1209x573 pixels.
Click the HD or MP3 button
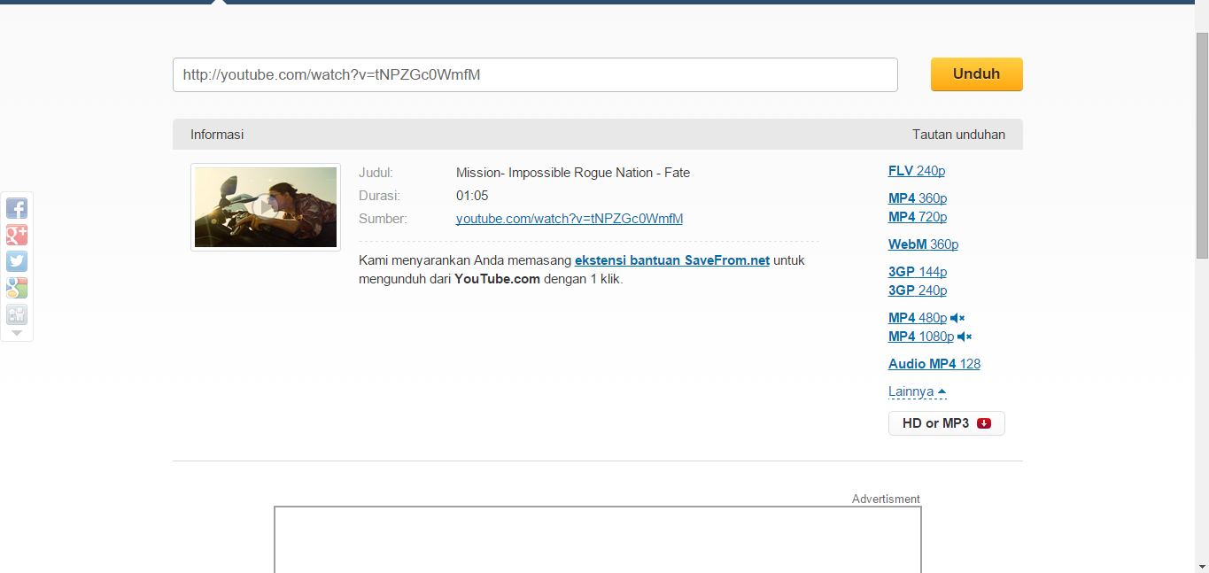point(947,423)
